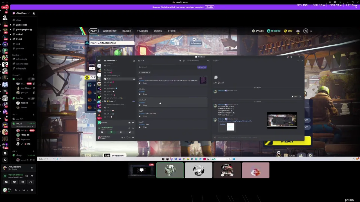Image resolution: width=360 pixels, height=202 pixels.
Task: Add a channel to afk category
Action: [x=33, y=151]
